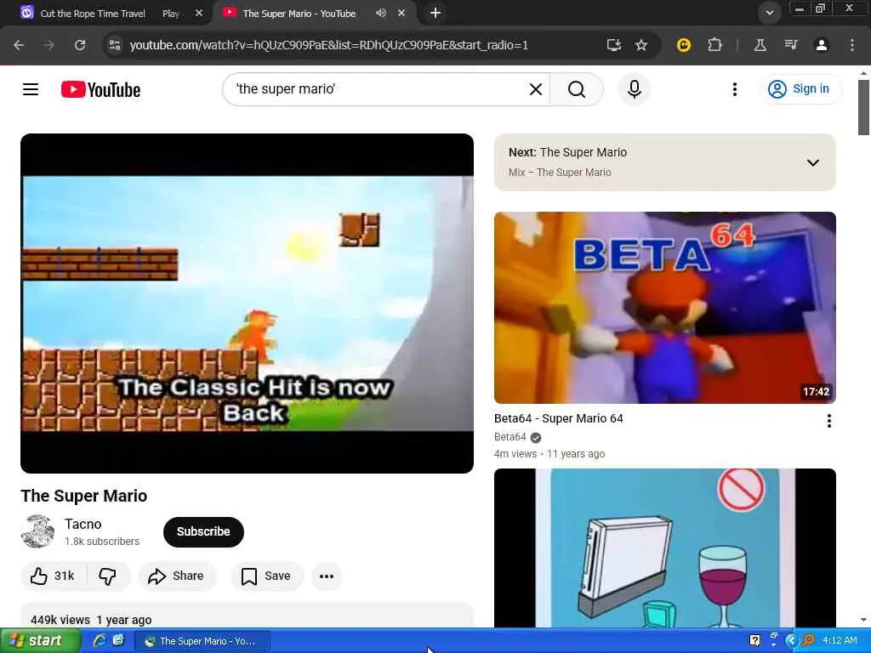Viewport: 871px width, 653px height.
Task: Open the yellow face extension icon
Action: pos(683,45)
